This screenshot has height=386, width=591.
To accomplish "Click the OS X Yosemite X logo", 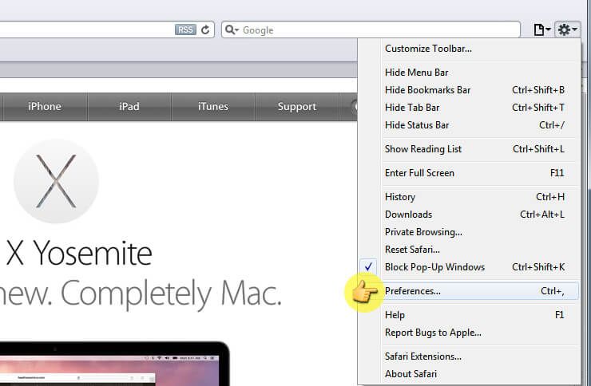I will point(56,181).
